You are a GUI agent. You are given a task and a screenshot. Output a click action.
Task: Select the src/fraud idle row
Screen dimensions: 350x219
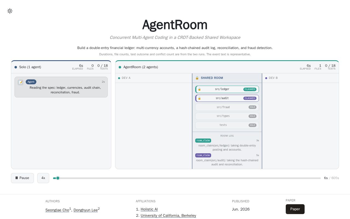227,107
